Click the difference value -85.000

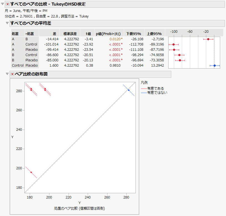(x=52, y=60)
